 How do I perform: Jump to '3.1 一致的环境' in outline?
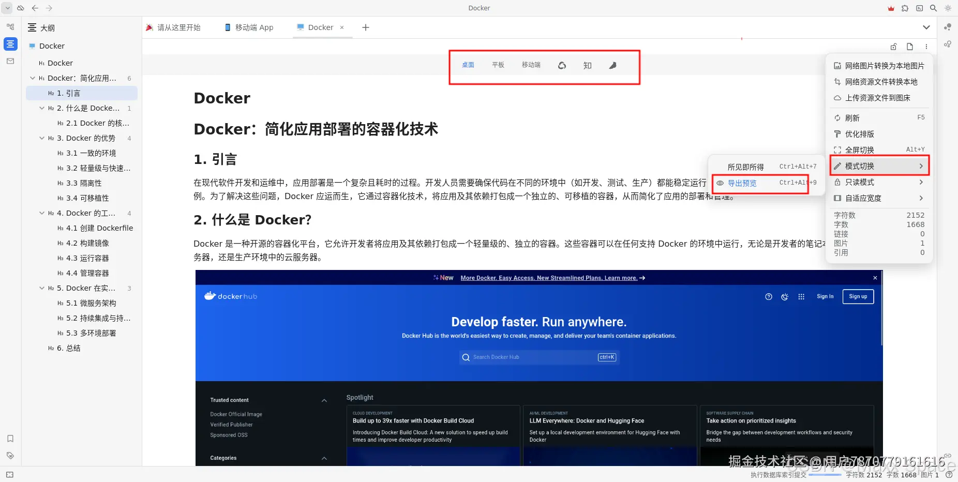tap(82, 153)
